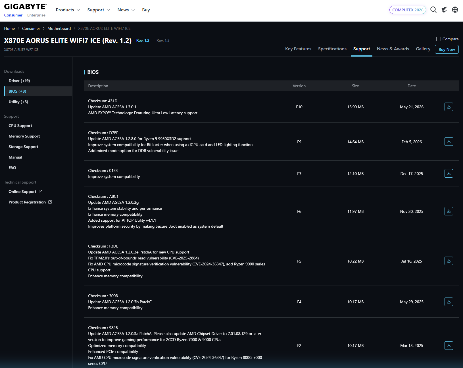This screenshot has width=463, height=368.
Task: Click the F10 version cell
Action: tap(299, 107)
